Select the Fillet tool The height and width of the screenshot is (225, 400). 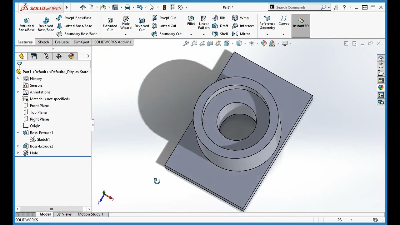tap(191, 21)
